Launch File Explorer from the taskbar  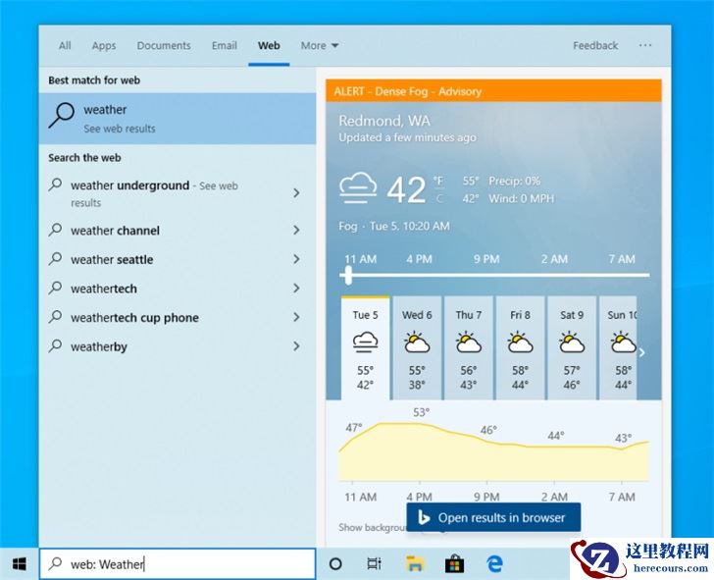[x=415, y=564]
